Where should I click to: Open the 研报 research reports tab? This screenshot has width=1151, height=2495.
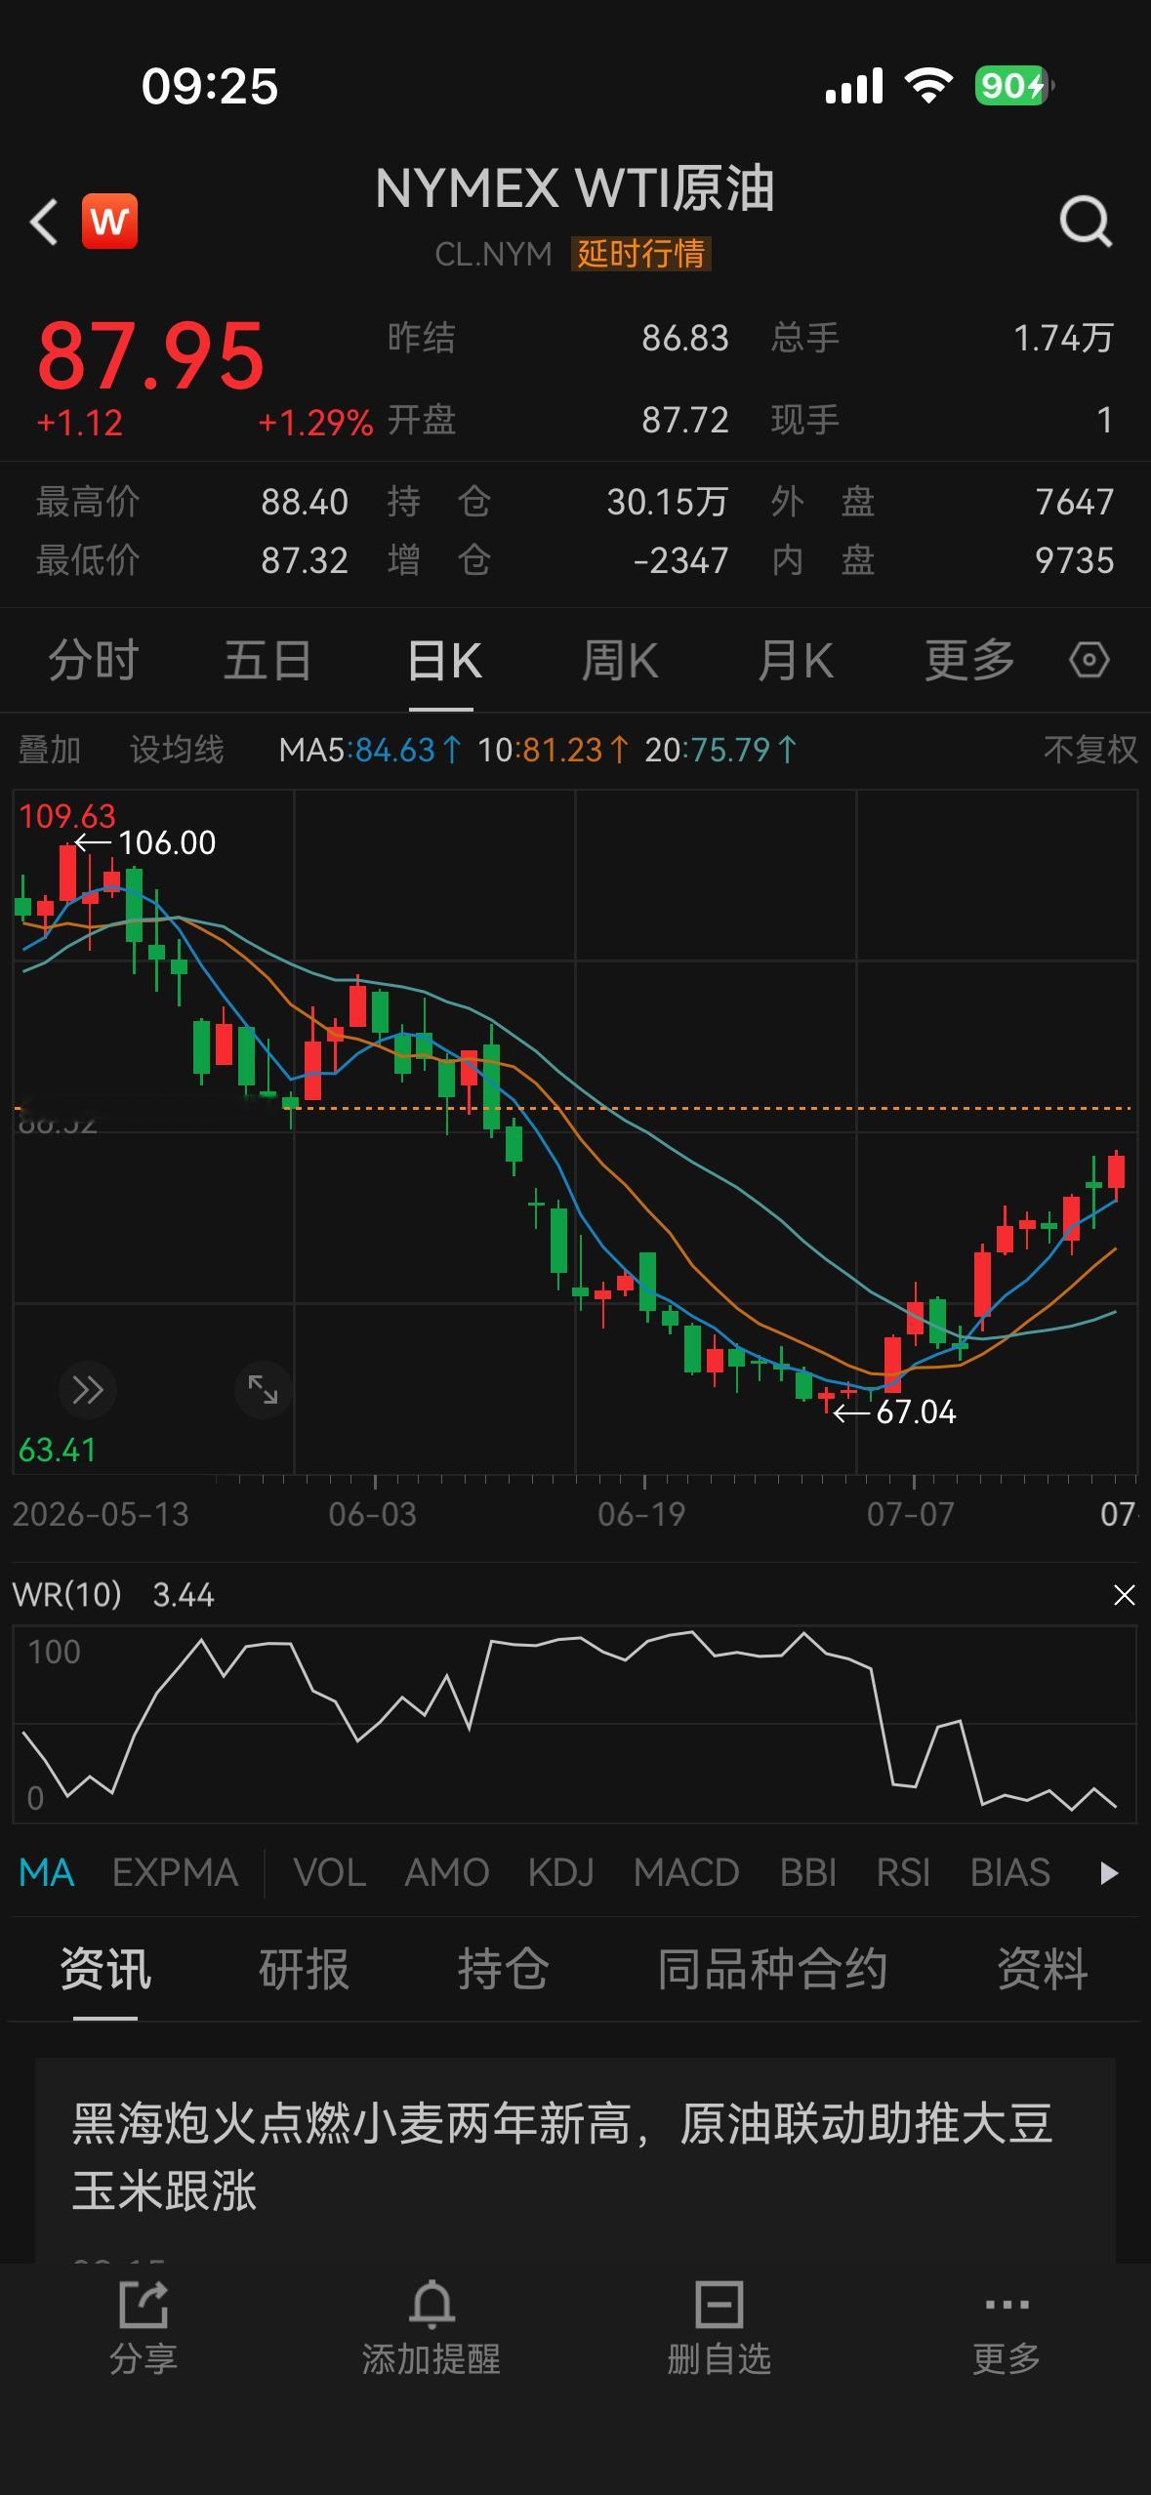pos(304,1968)
